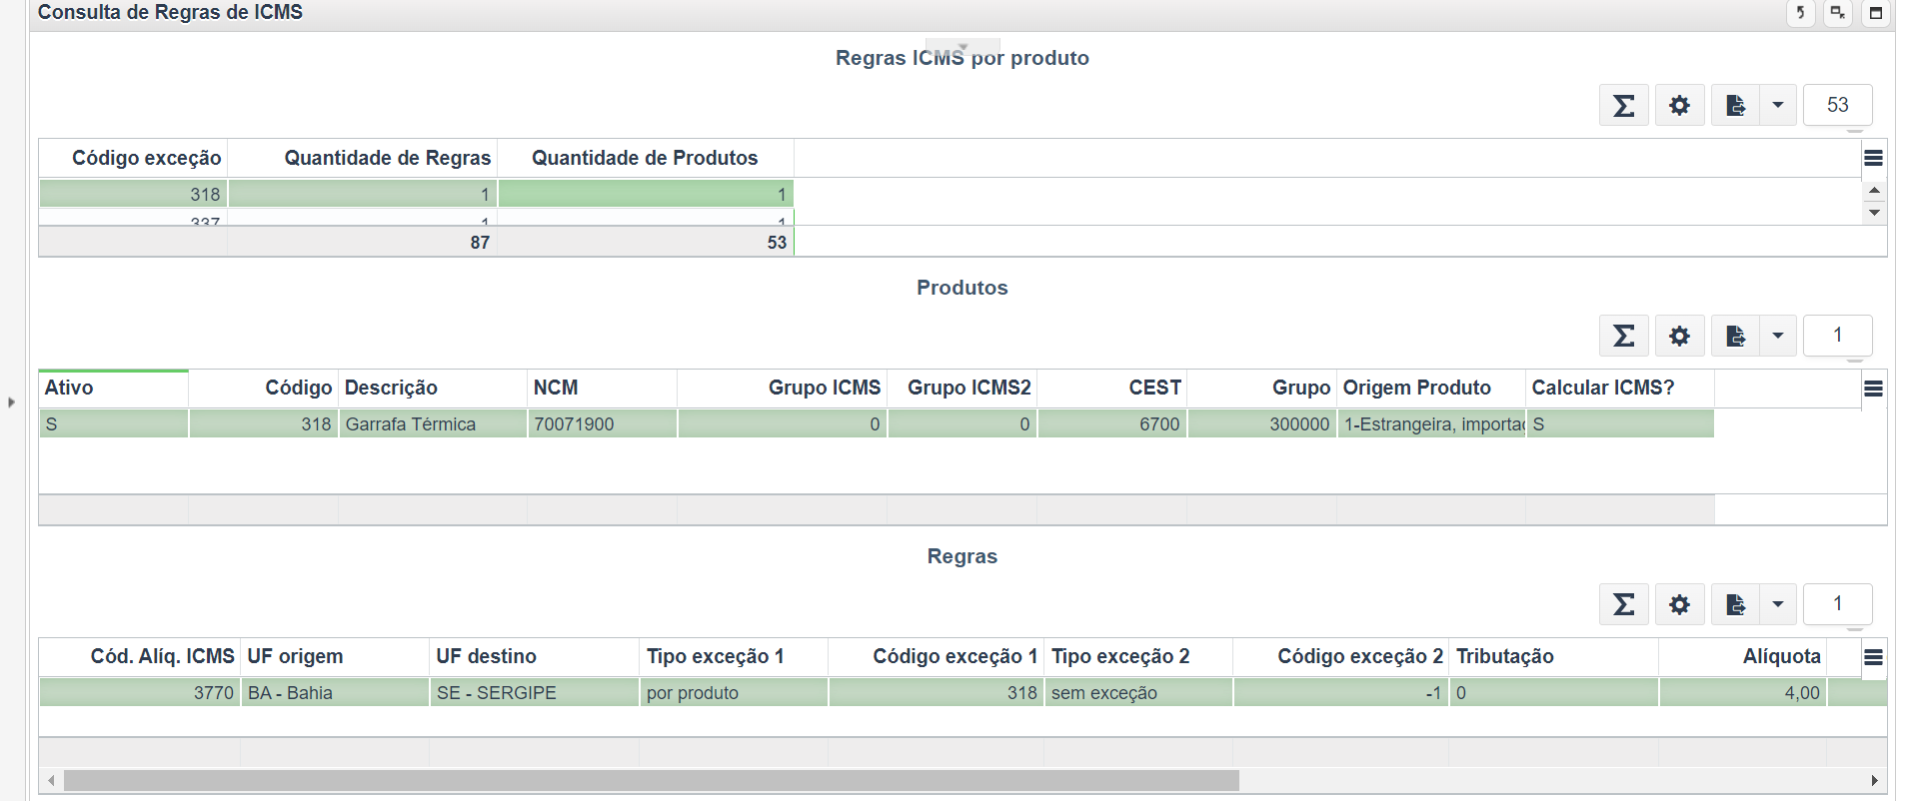Click the Grupo ICMS2 column header
Image resolution: width=1905 pixels, height=801 pixels.
coord(962,389)
